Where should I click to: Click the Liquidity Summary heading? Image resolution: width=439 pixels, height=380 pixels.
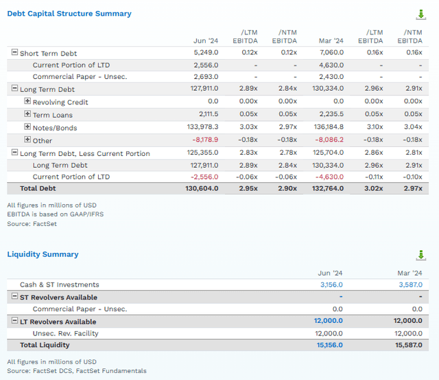click(43, 254)
